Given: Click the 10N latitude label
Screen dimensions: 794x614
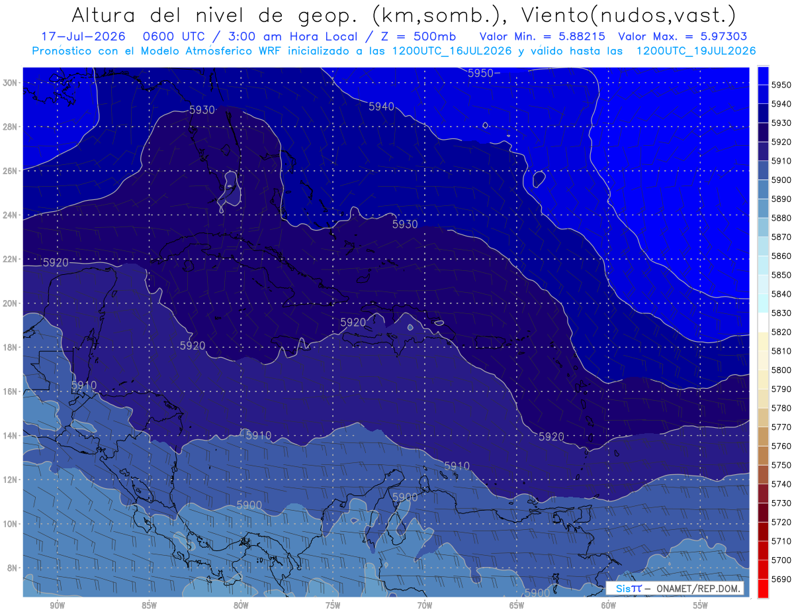Looking at the screenshot, I should (x=11, y=524).
